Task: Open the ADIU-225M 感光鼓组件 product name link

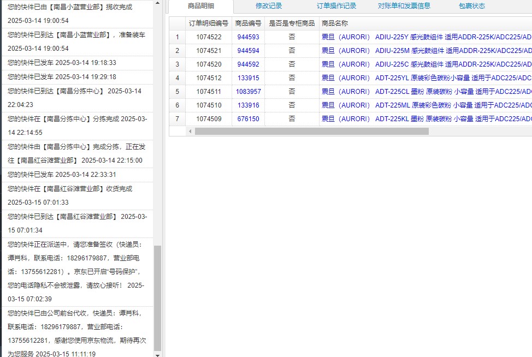Action: 427,51
